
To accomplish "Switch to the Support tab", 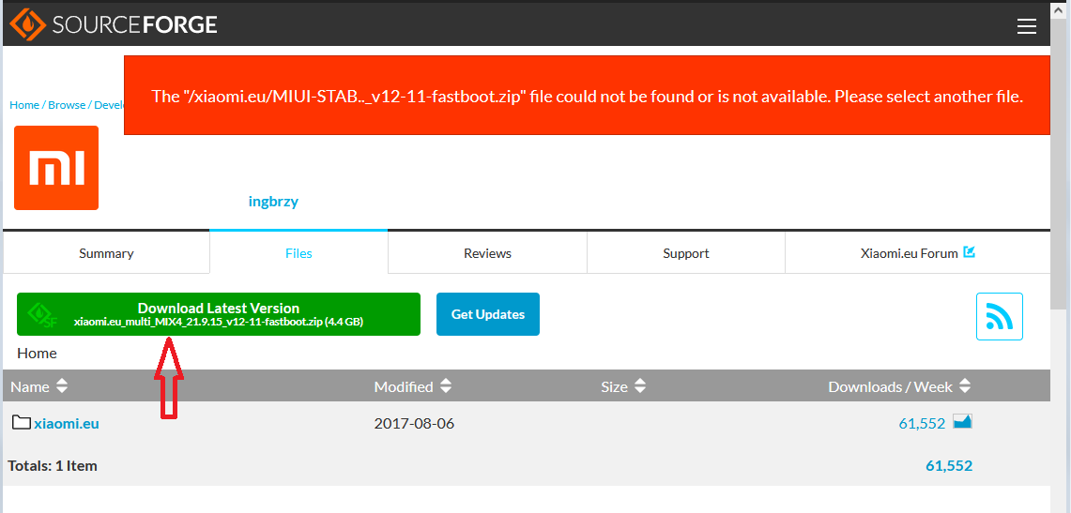I will point(686,253).
